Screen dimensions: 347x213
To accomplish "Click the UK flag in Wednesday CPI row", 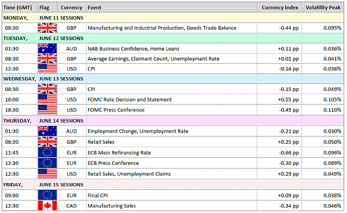I will coord(47,89).
